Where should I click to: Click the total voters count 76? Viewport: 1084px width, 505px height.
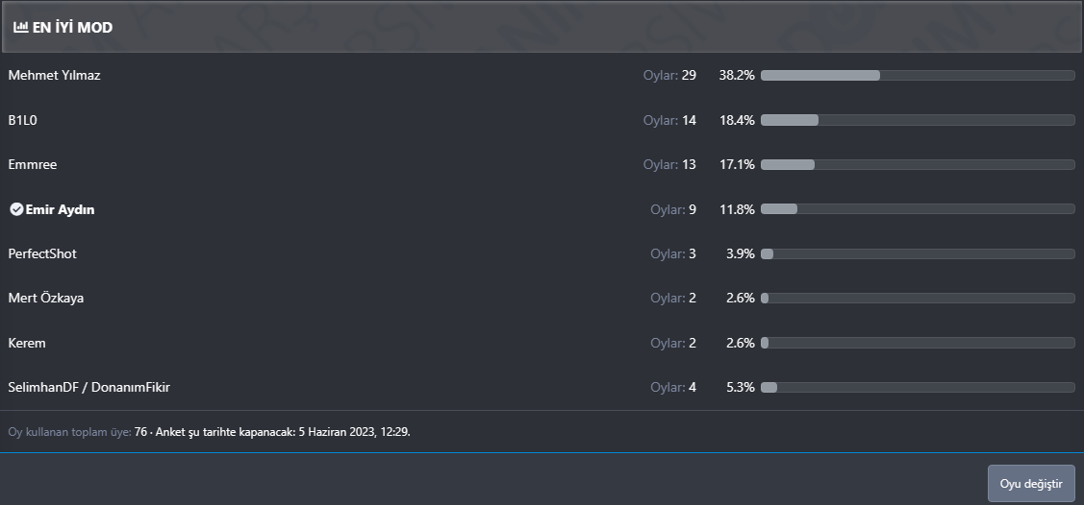140,432
